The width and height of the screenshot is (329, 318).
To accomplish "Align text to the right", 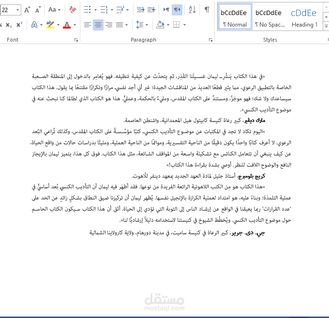I will point(109,25).
